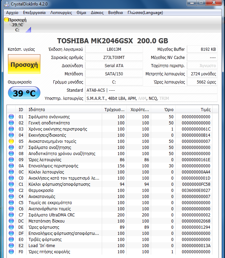Image resolution: width=225 pixels, height=258 pixels.
Task: Select the C: drive status tab at top
Action: coord(17,25)
